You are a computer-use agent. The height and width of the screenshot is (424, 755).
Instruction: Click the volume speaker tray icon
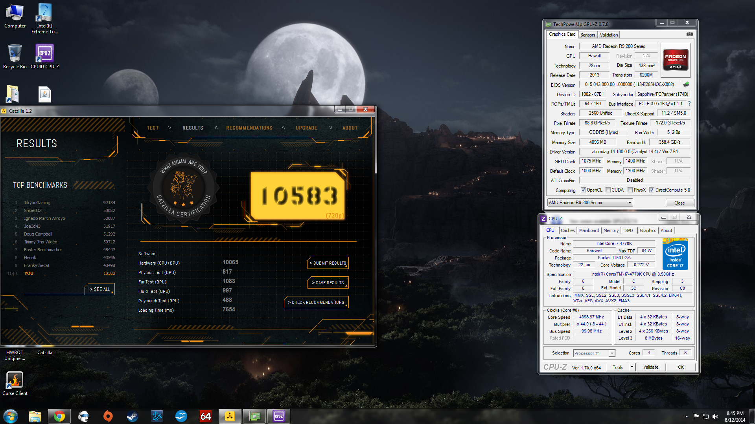pos(715,417)
